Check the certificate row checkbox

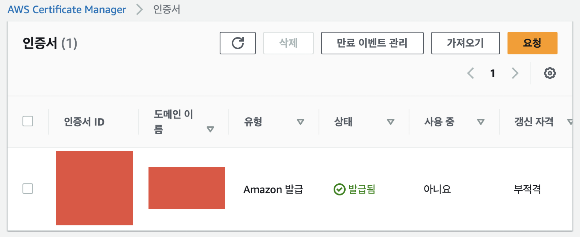coord(28,189)
